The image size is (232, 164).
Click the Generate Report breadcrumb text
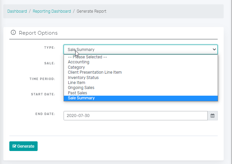click(x=92, y=11)
